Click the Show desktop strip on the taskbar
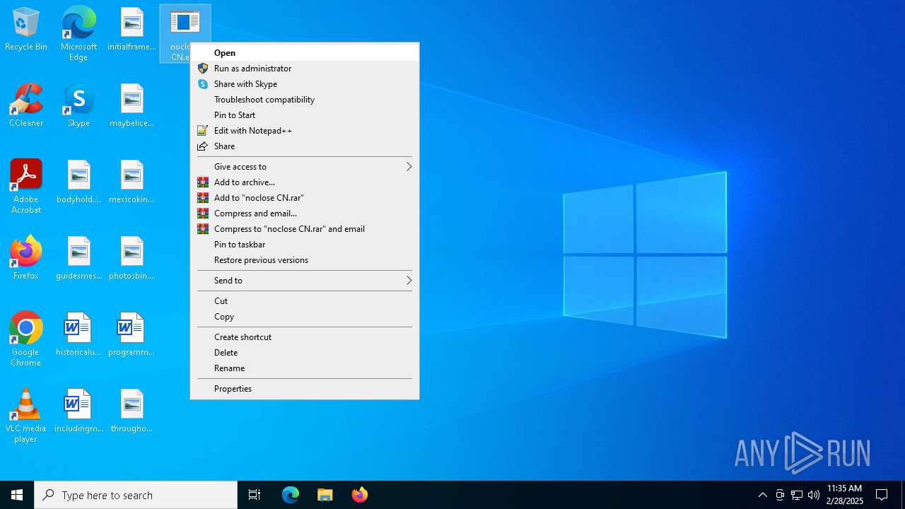 pyautogui.click(x=903, y=495)
